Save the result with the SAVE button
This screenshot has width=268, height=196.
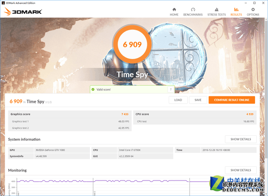tap(198, 100)
